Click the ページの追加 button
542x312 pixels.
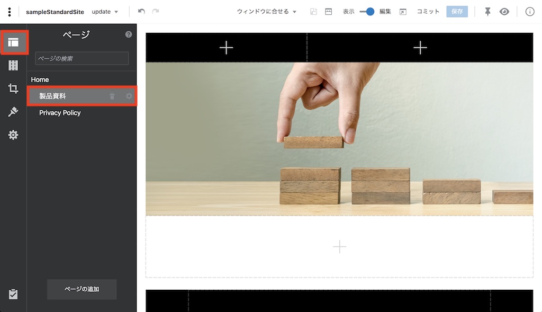tap(82, 289)
